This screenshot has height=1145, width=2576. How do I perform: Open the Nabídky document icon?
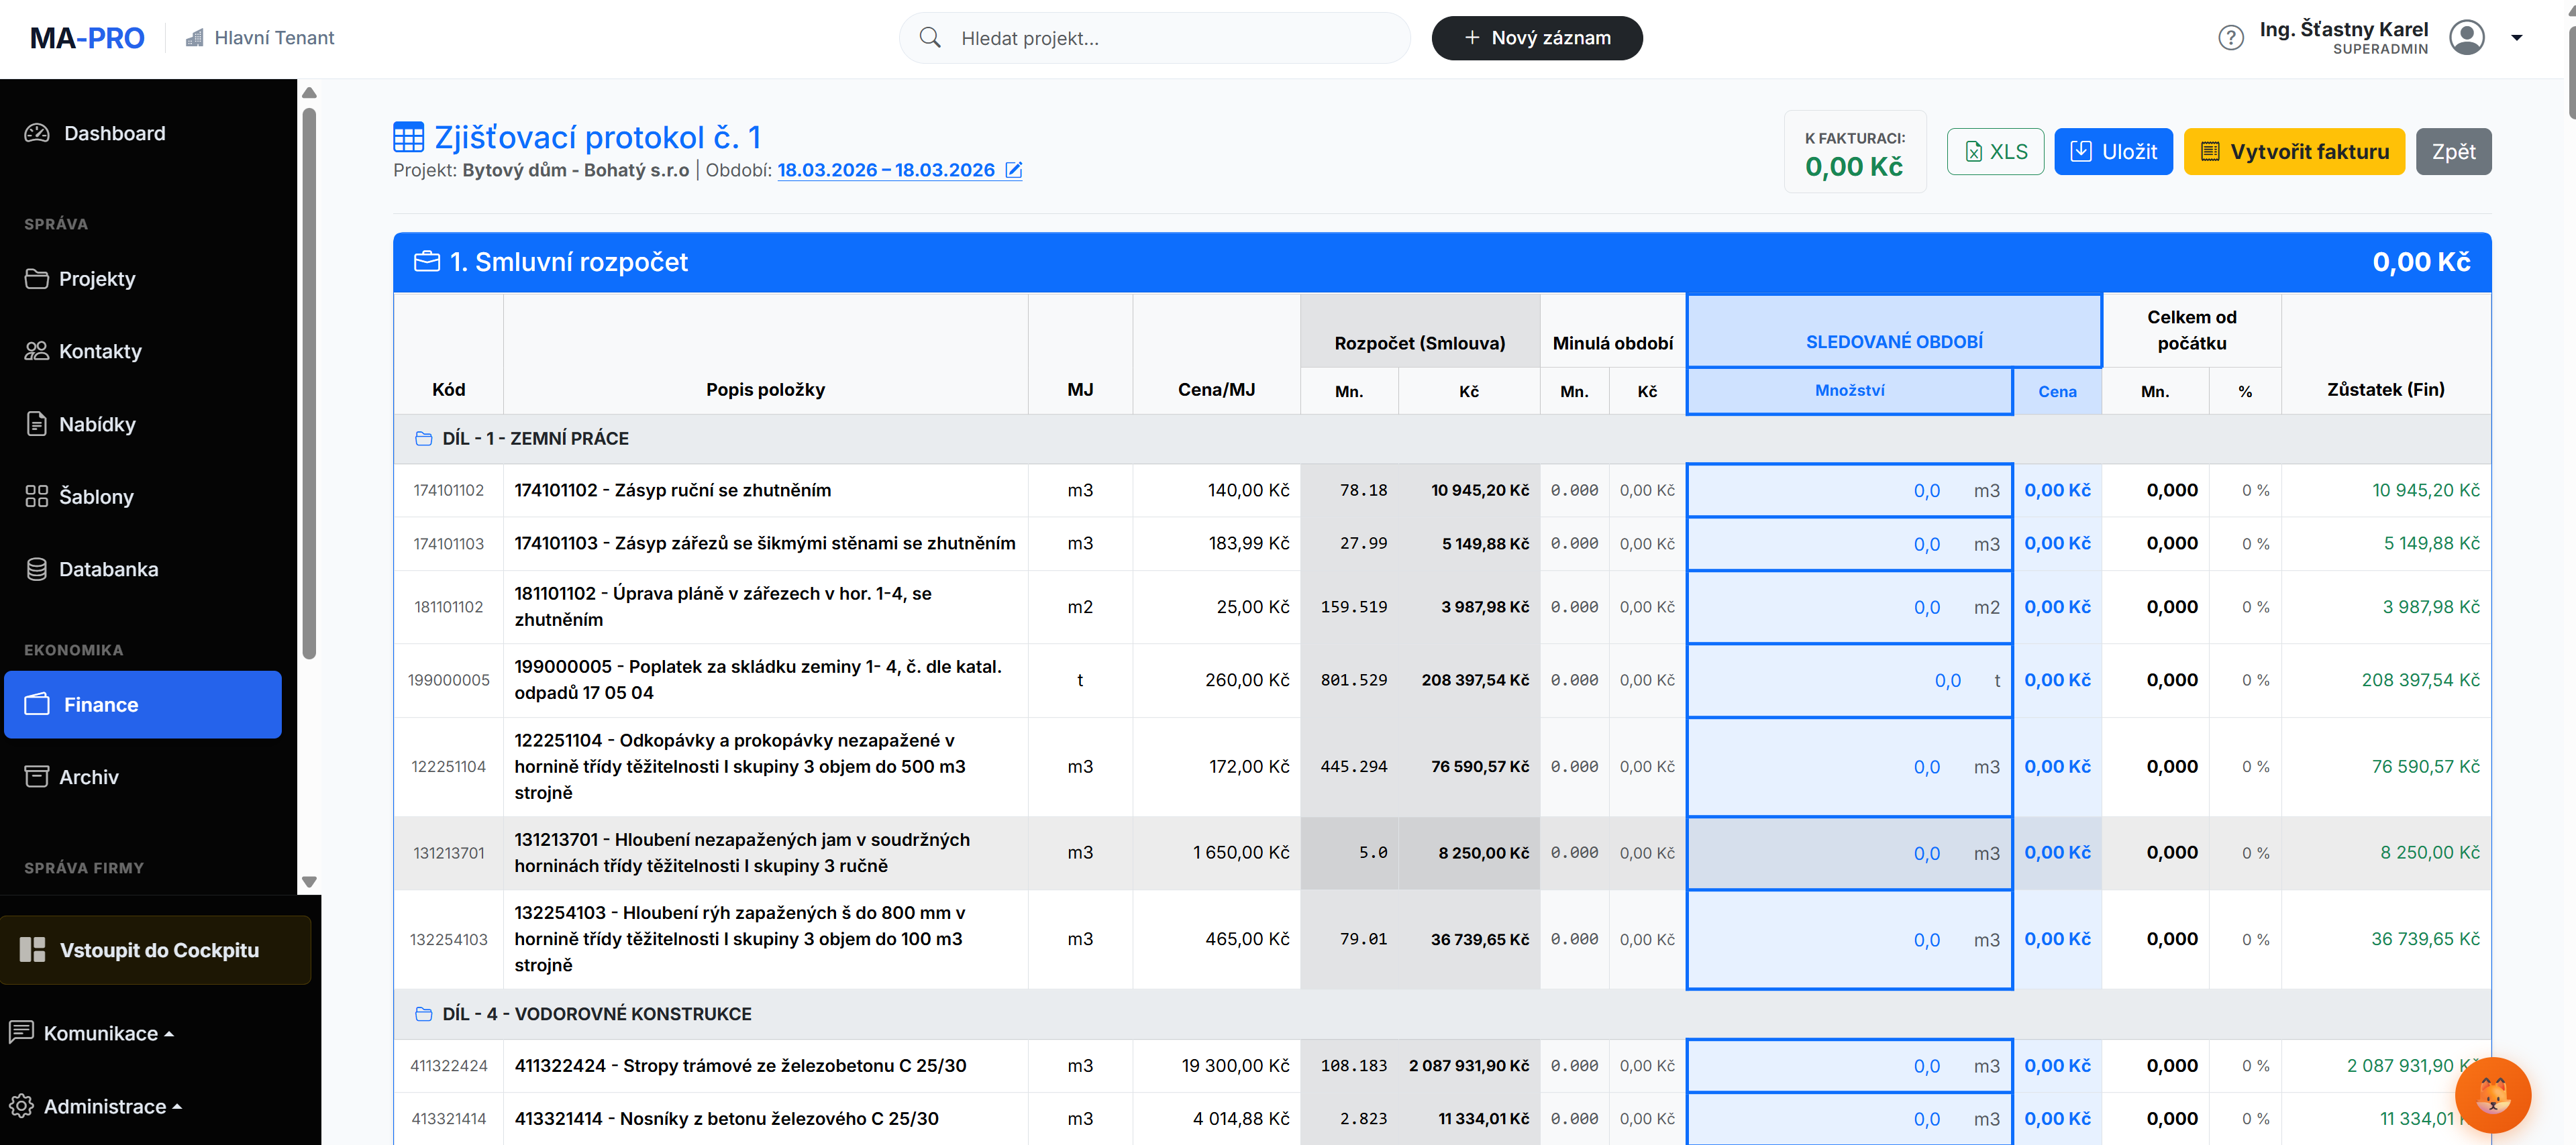(x=37, y=424)
